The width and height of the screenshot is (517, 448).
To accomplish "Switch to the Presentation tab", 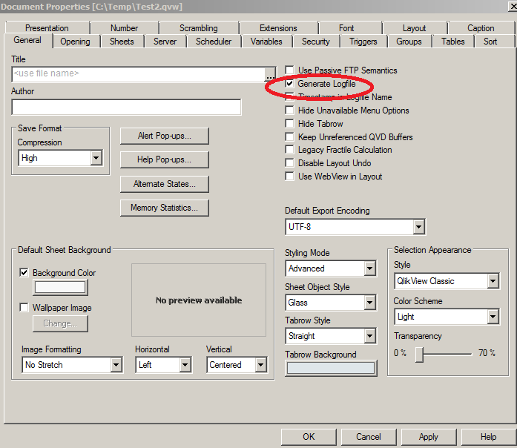I will tap(47, 28).
